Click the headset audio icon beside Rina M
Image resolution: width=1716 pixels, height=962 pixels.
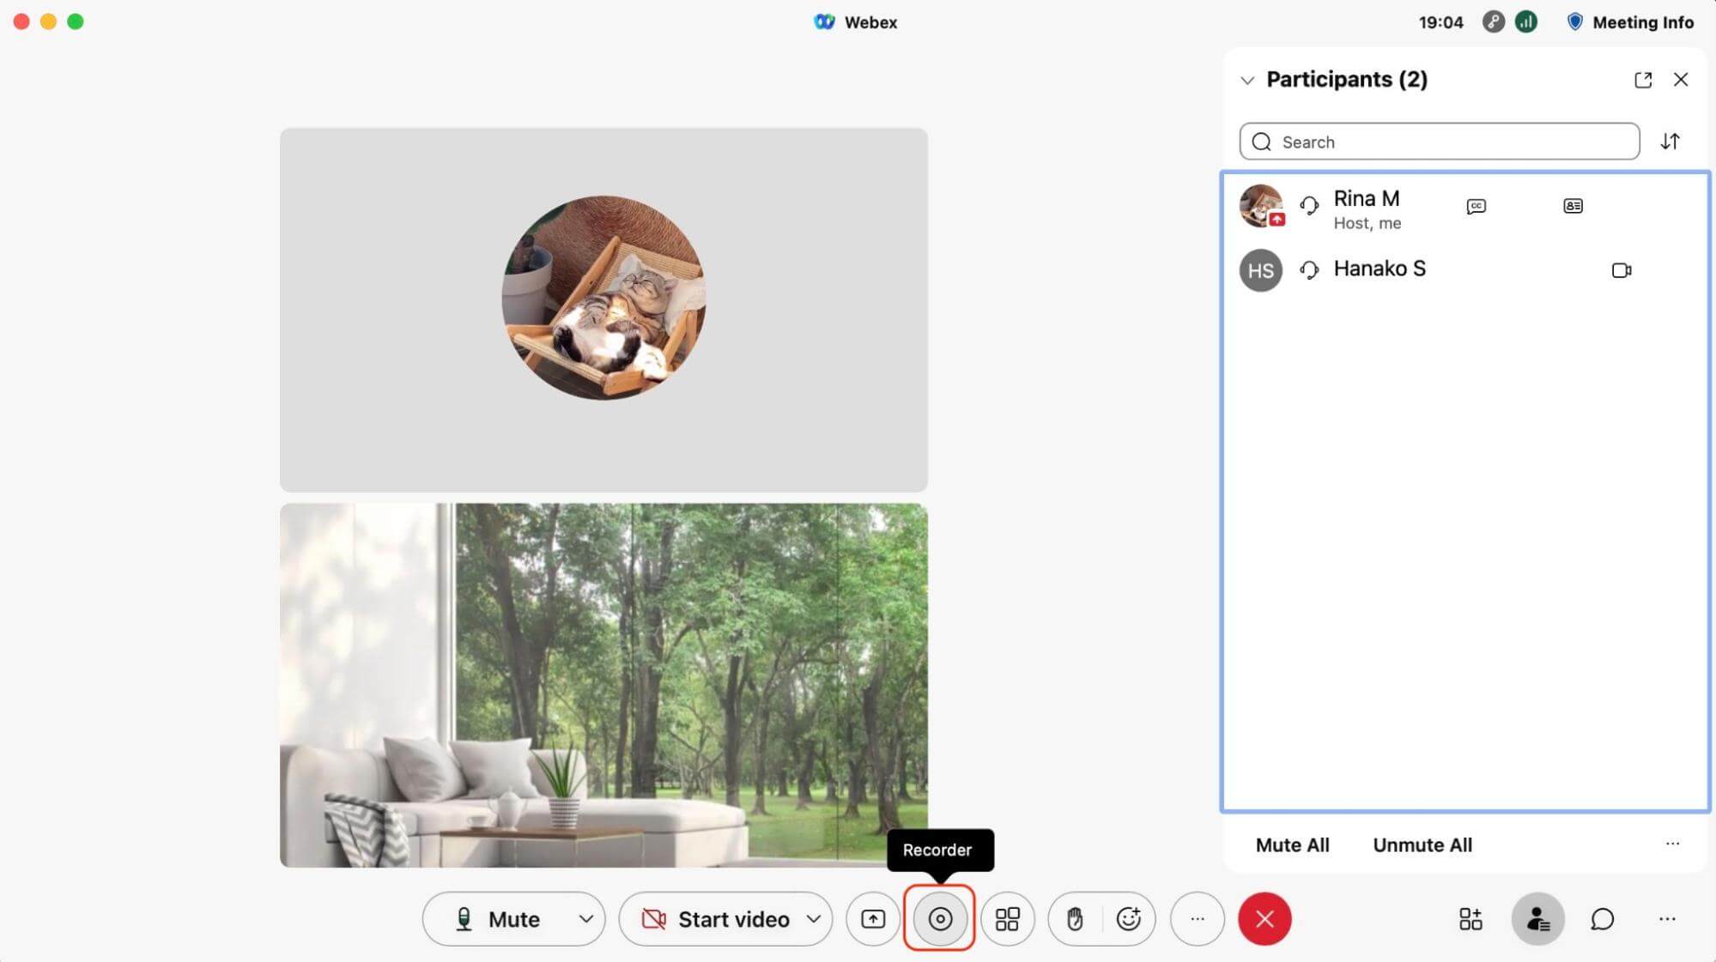pos(1309,206)
